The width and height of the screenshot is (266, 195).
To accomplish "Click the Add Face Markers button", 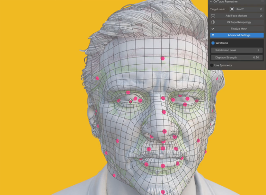I will (x=236, y=16).
